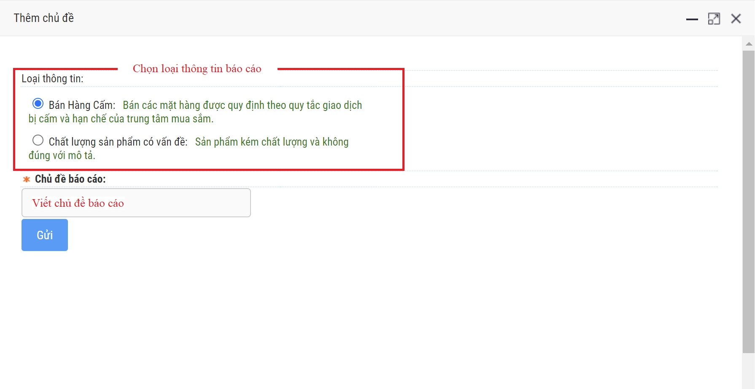The width and height of the screenshot is (755, 389).
Task: Click the Thêm chủ đề title text
Action: coord(43,18)
